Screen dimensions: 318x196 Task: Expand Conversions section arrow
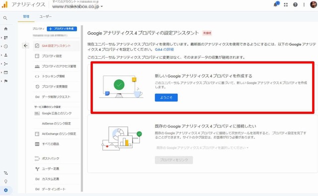1,81
